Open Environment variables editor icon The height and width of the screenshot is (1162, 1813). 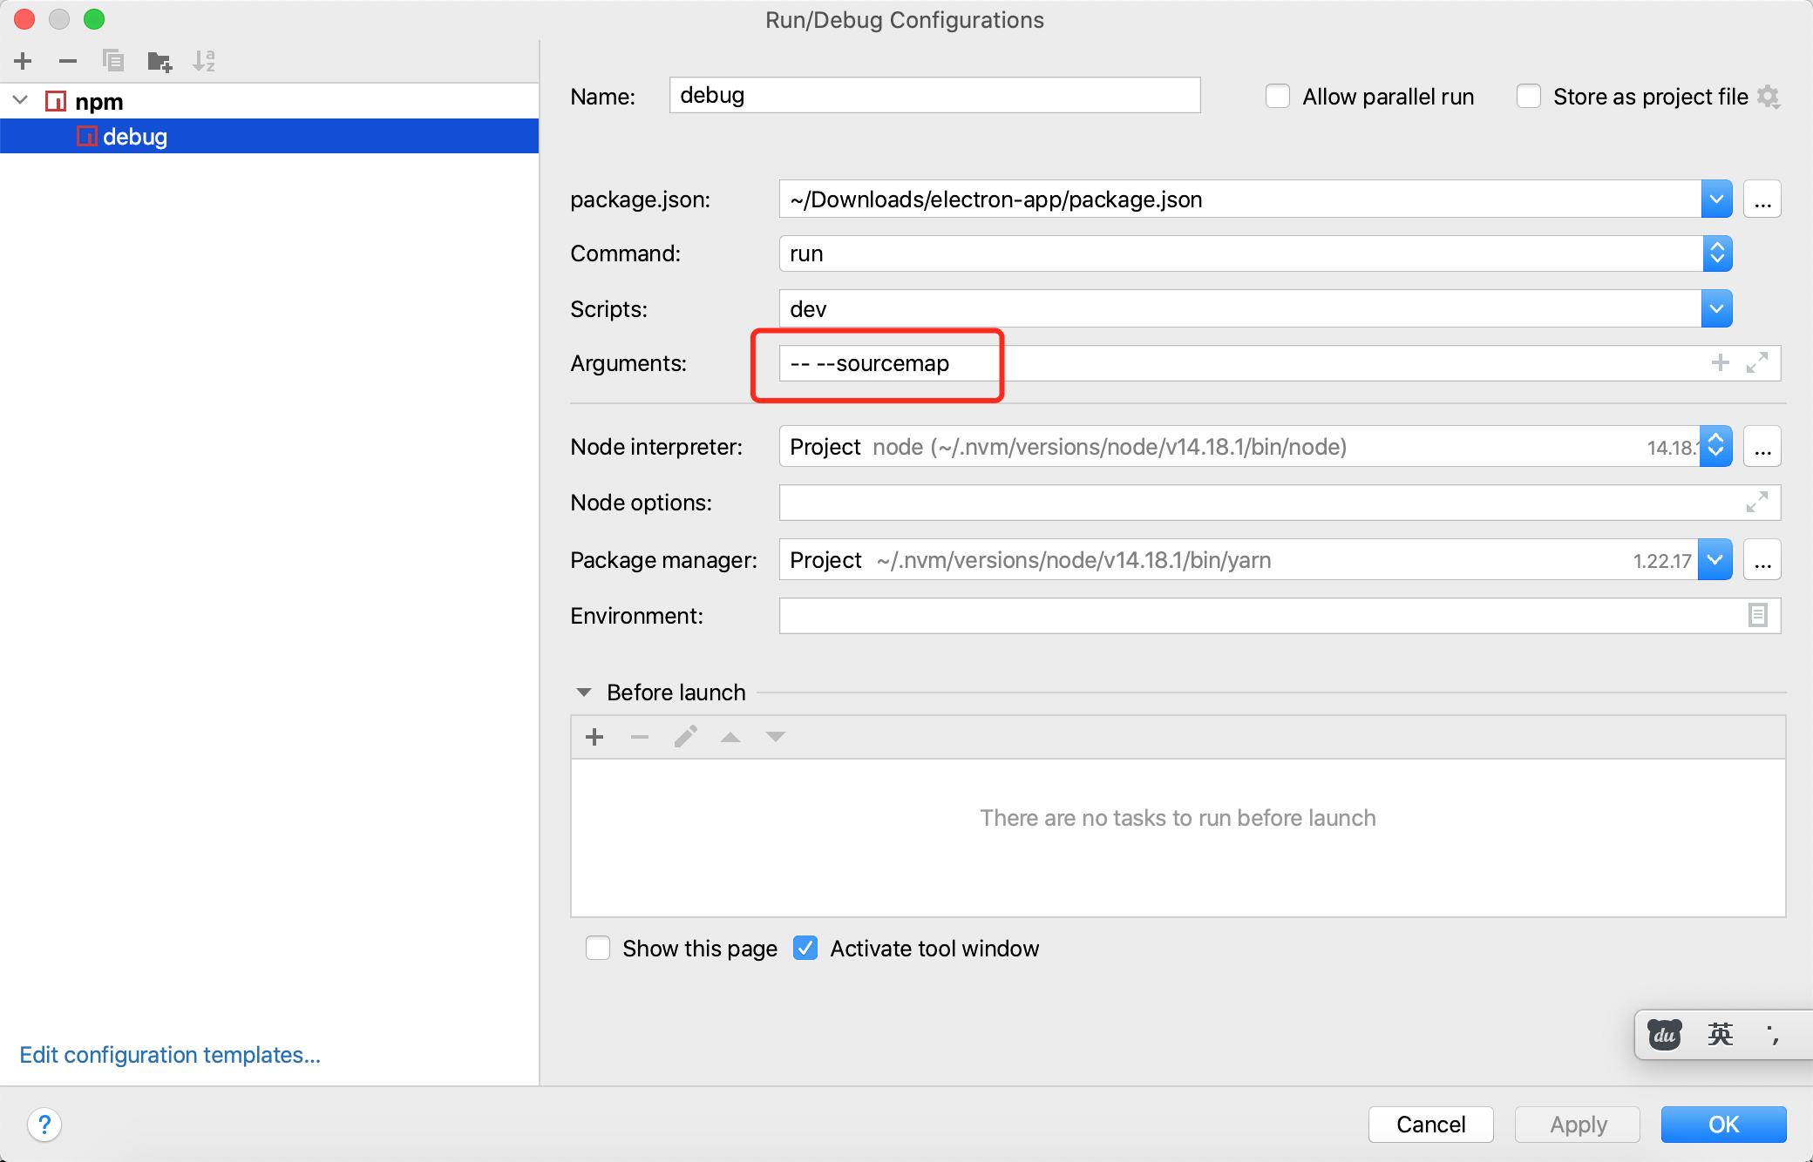(1757, 616)
